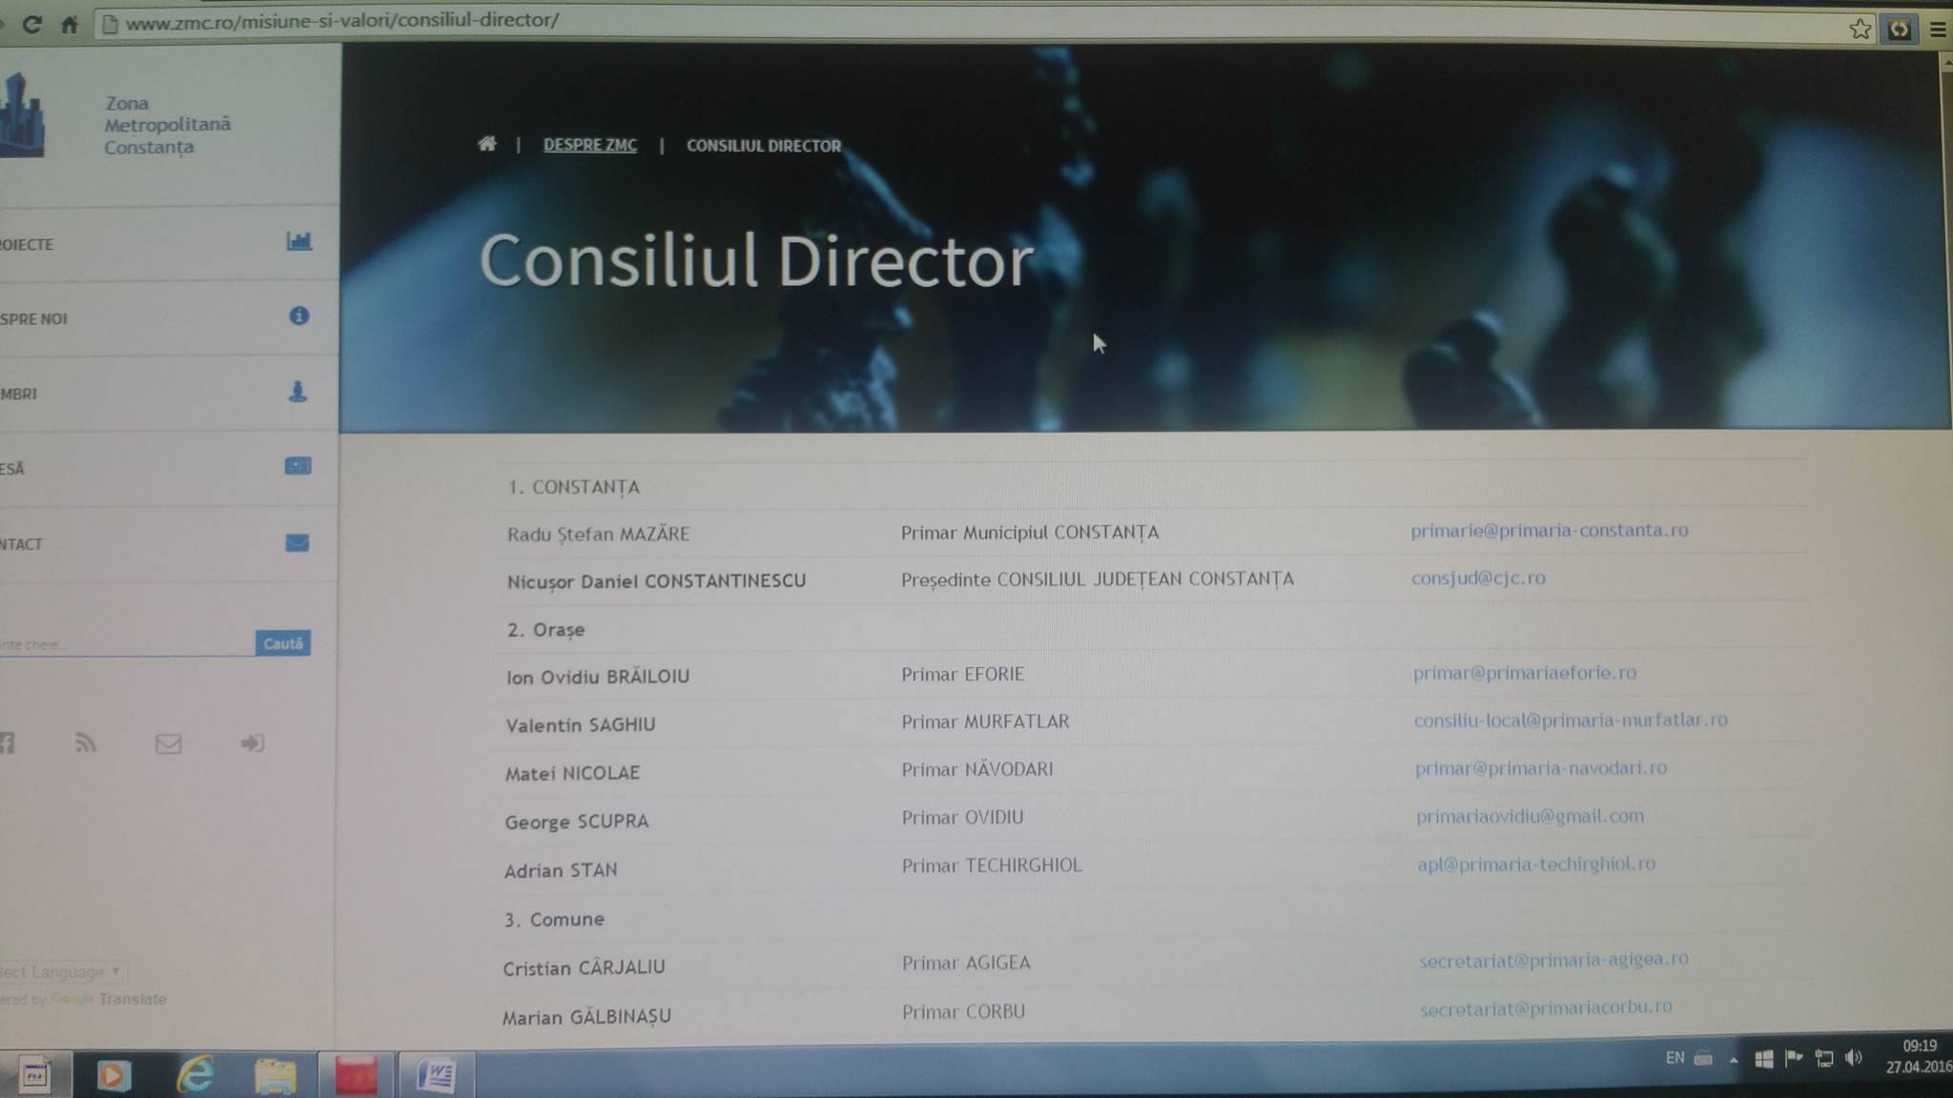Open the volume speaker tray icon
This screenshot has height=1098, width=1953.
coord(1853,1059)
